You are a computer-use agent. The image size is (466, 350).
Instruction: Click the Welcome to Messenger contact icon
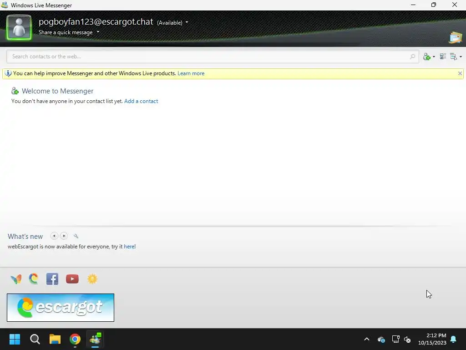coord(15,91)
